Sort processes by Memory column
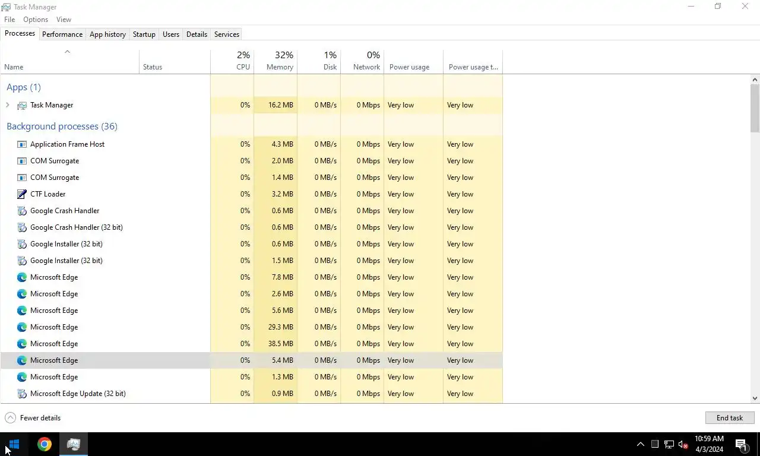Screen dimensions: 760x456 coord(275,61)
